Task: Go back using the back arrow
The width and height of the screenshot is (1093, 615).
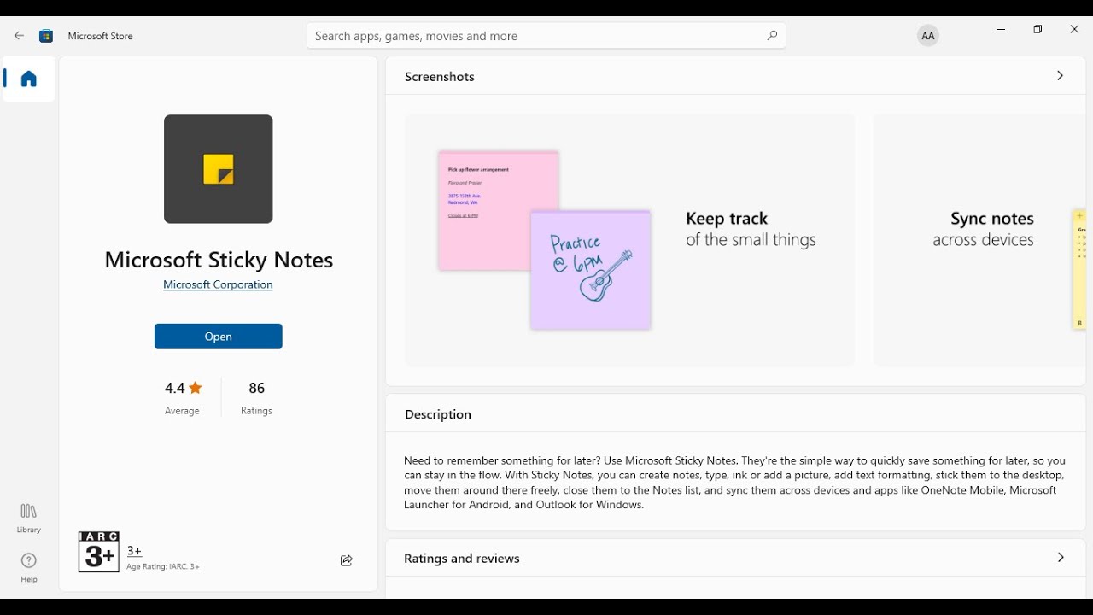Action: [x=19, y=36]
